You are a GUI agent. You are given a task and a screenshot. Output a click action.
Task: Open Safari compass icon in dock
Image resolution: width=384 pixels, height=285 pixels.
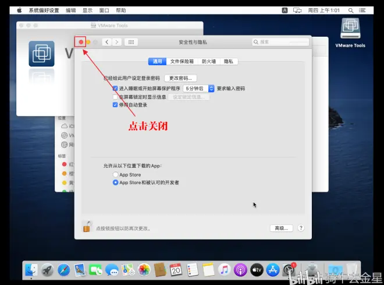point(63,270)
